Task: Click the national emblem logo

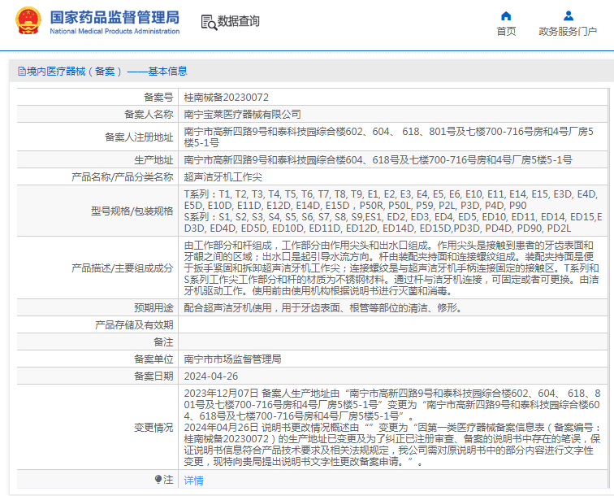Action: tap(28, 21)
